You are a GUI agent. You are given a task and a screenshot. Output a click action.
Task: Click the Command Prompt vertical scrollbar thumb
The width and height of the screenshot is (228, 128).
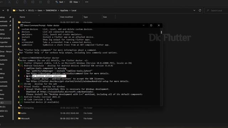coord(161,32)
